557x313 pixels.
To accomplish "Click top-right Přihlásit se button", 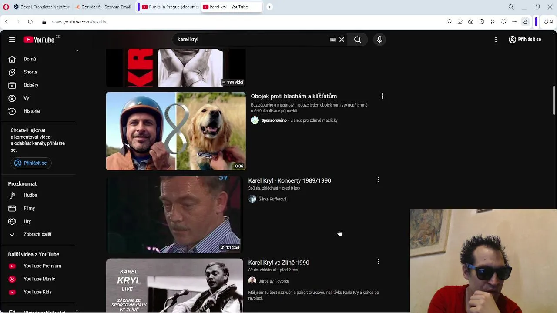I will click(x=525, y=40).
